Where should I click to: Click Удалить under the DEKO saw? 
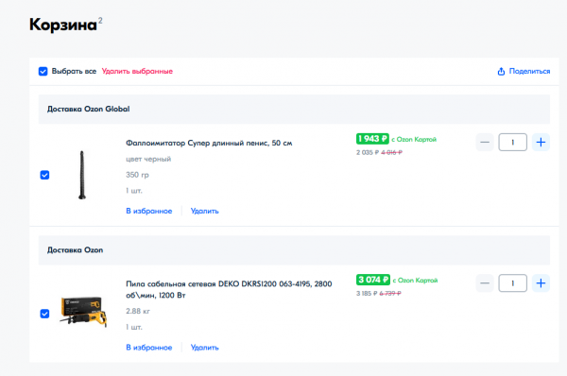(205, 348)
